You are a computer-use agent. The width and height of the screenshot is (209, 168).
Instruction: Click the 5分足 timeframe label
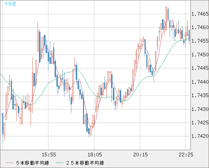[x=11, y=4]
